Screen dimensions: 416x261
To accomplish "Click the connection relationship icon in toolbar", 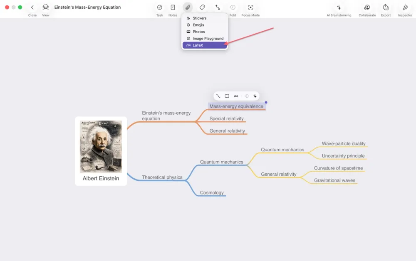I will point(218,7).
